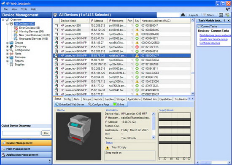Open the Tools menu
This screenshot has height=165, width=232.
[24, 9]
